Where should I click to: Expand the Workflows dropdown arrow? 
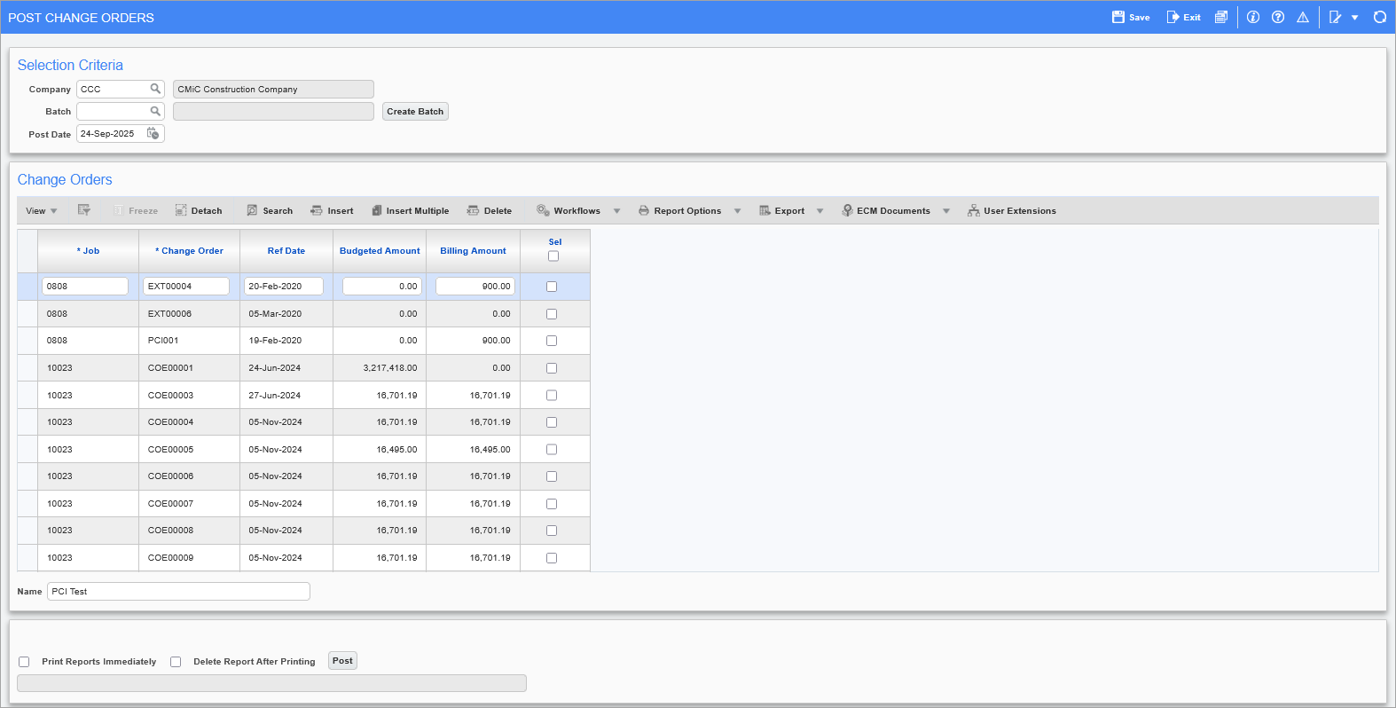click(x=616, y=211)
